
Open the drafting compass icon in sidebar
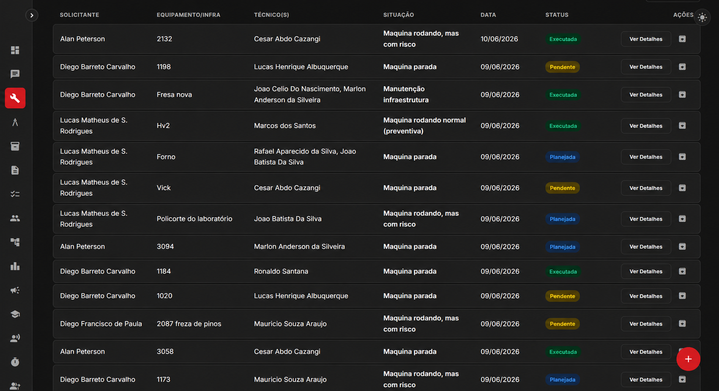[15, 122]
